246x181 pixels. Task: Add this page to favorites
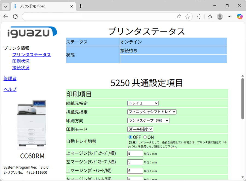pos(188,16)
